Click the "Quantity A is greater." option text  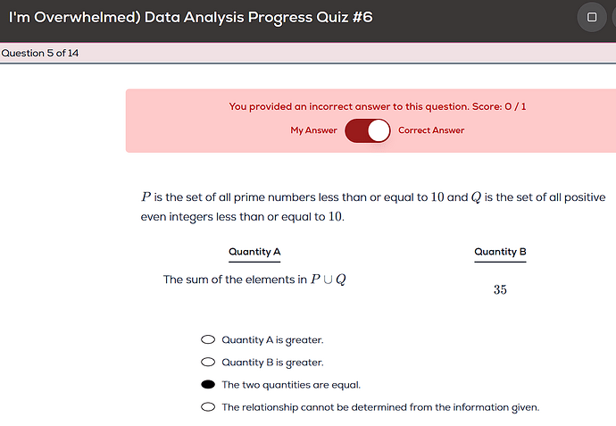272,339
